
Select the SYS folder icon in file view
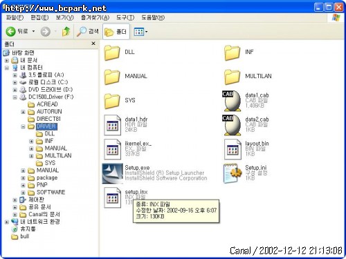(x=112, y=101)
